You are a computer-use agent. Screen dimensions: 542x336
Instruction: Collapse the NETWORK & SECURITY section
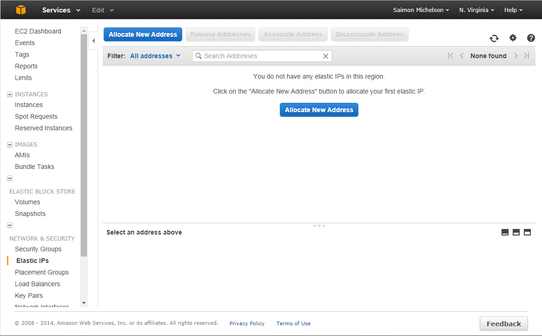[10, 225]
